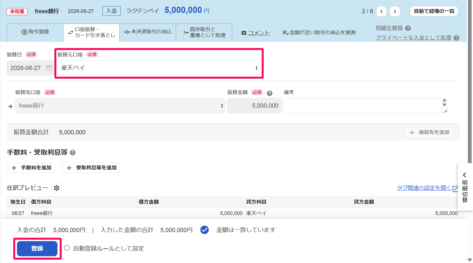
Task: Open タグ関連の設定を開く link
Action: pyautogui.click(x=424, y=188)
